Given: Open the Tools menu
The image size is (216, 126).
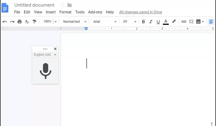Looking at the screenshot, I should click(x=80, y=12).
